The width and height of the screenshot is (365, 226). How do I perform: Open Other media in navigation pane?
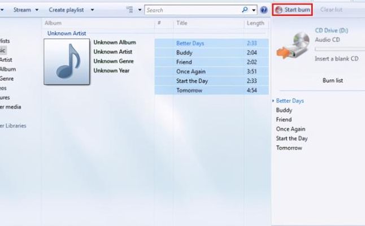(10, 107)
